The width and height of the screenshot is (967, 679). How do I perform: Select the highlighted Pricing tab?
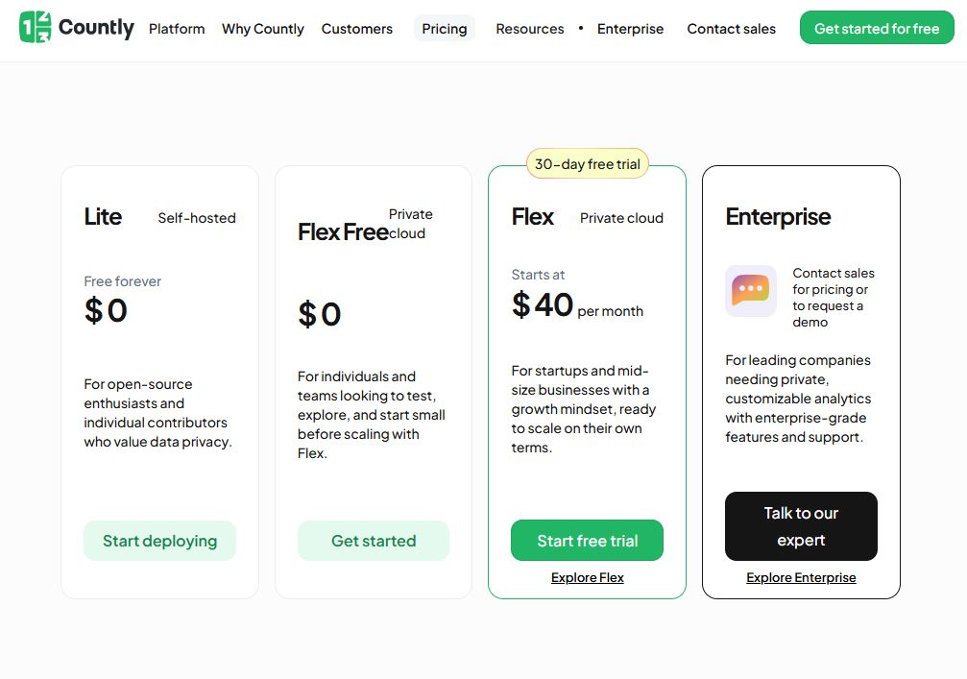444,29
